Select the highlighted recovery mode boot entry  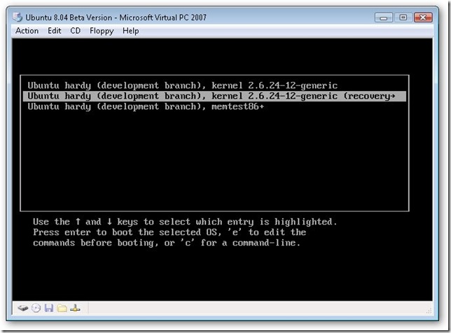point(210,96)
